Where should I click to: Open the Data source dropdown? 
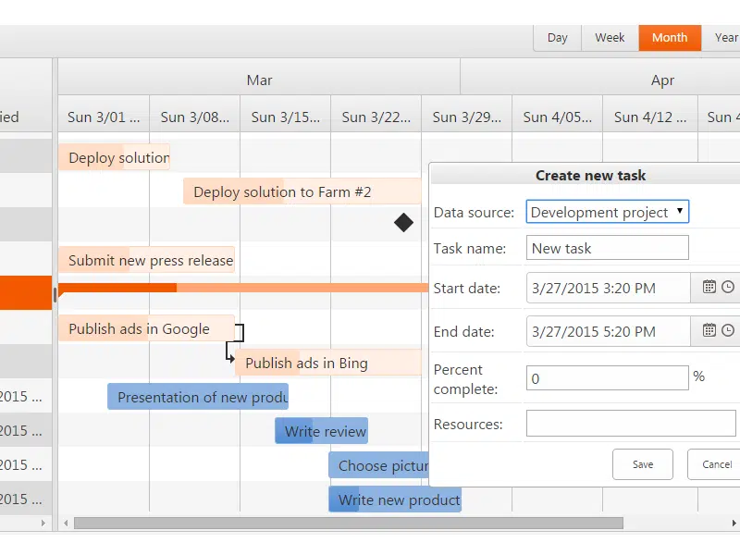(x=606, y=211)
